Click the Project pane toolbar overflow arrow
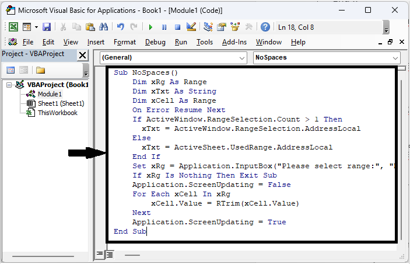Image resolution: width=410 pixels, height=264 pixels. point(86,71)
